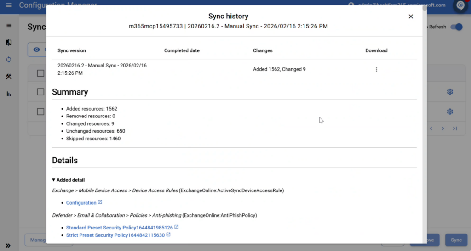Screen dimensions: 471x251
Task: Expand the sidebar with double chevron
Action: point(8,245)
